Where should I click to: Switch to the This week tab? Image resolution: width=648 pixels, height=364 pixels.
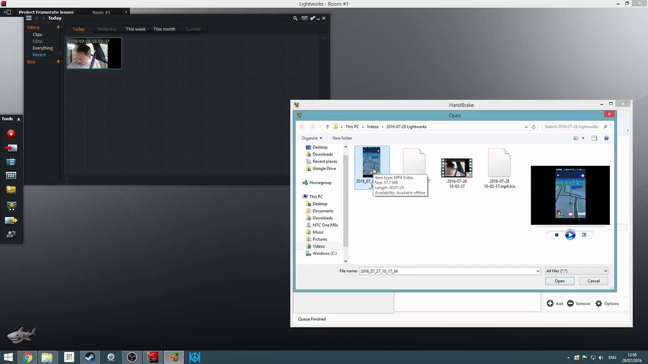(136, 29)
